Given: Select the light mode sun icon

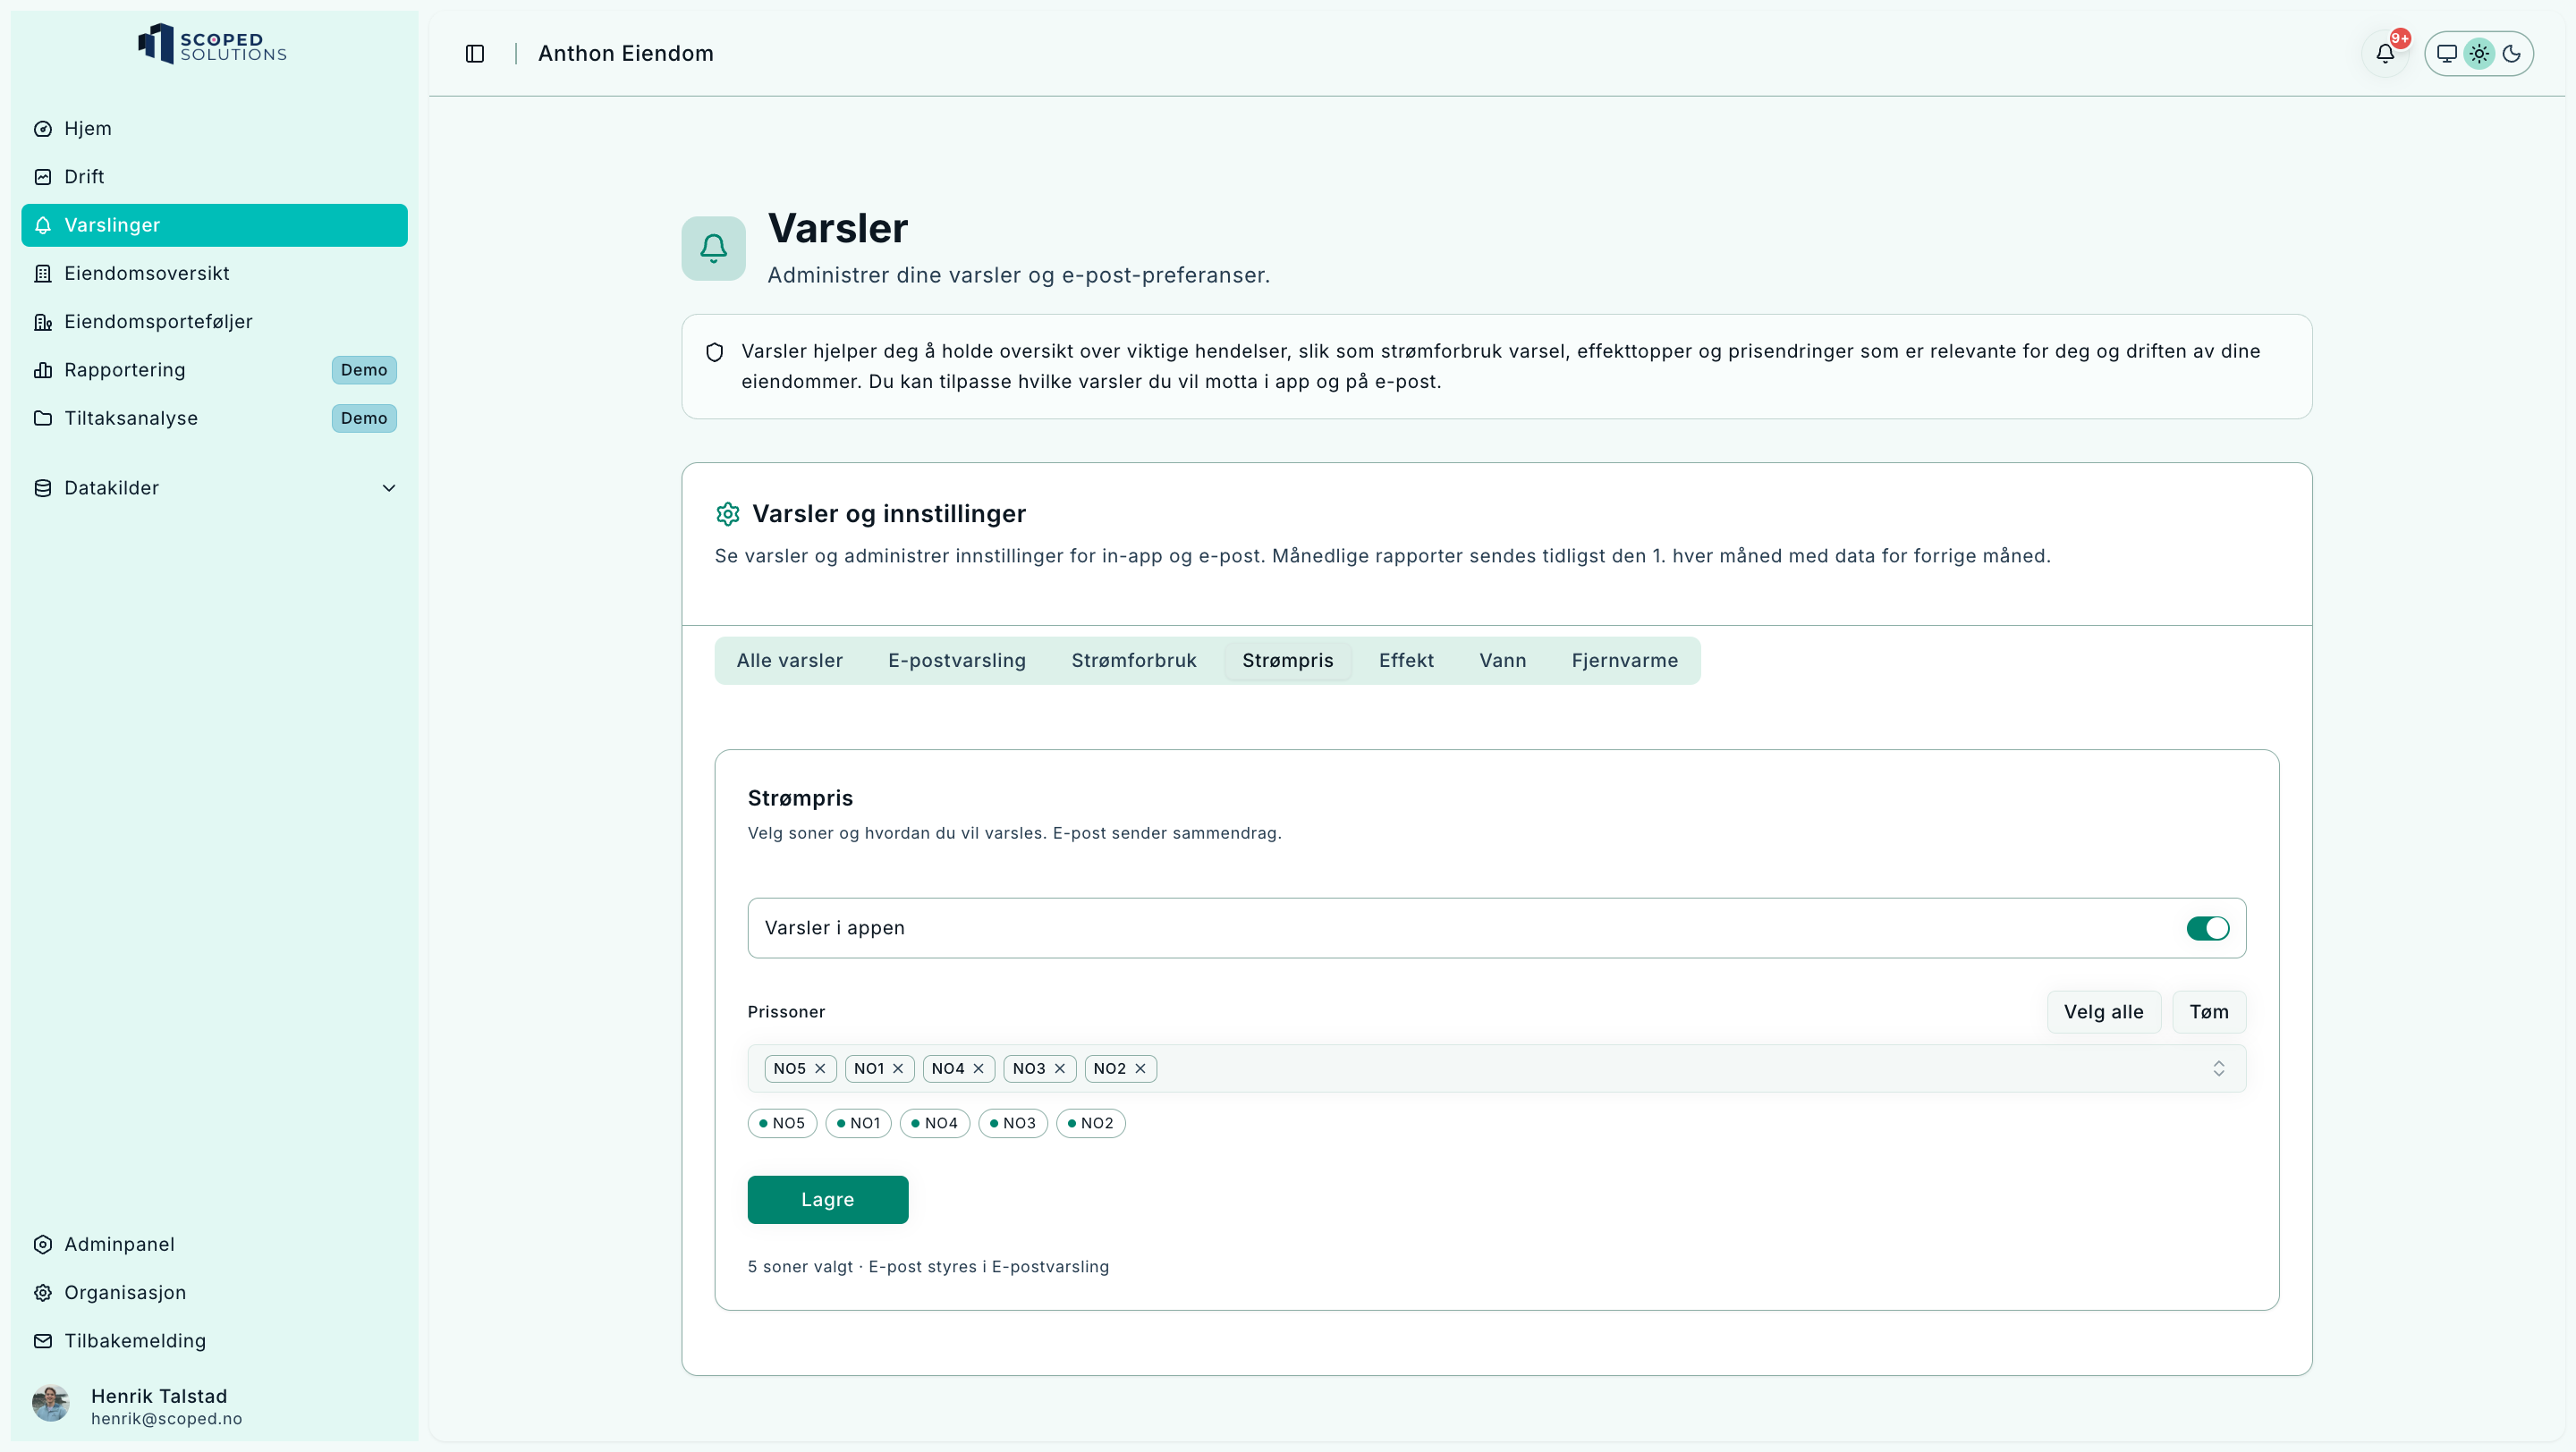Looking at the screenshot, I should (x=2479, y=54).
